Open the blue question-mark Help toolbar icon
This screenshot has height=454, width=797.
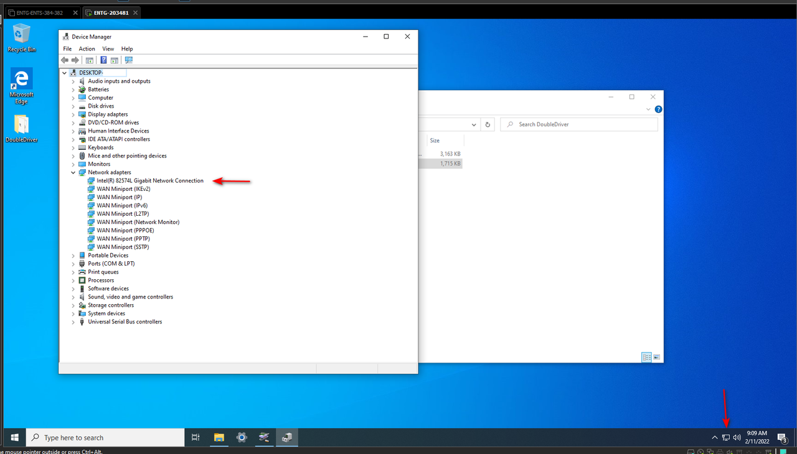pyautogui.click(x=104, y=60)
